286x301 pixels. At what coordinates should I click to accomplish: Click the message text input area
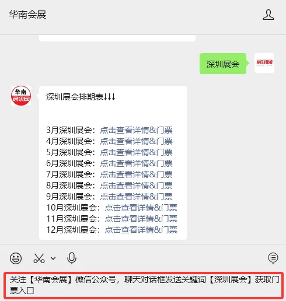tap(144, 285)
